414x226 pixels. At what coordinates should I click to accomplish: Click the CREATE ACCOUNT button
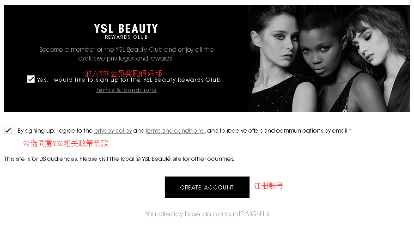(207, 187)
